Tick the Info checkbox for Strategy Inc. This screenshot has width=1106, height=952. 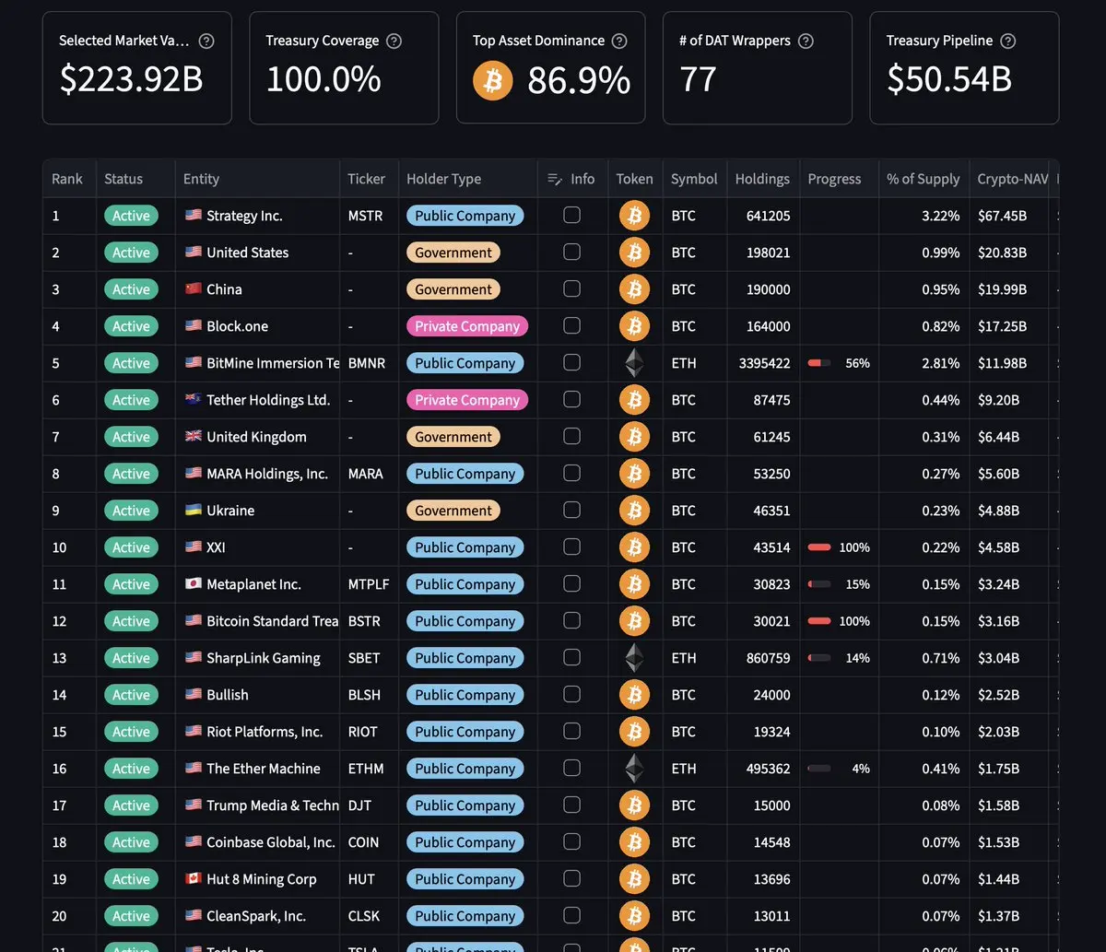571,215
